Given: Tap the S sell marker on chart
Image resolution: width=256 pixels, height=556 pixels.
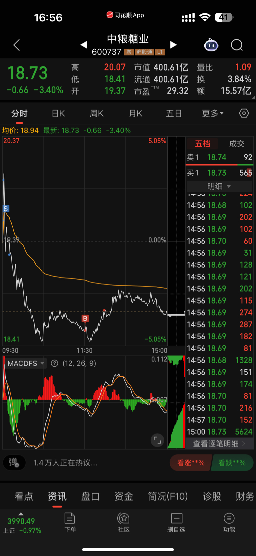Looking at the screenshot, I should pos(6,209).
